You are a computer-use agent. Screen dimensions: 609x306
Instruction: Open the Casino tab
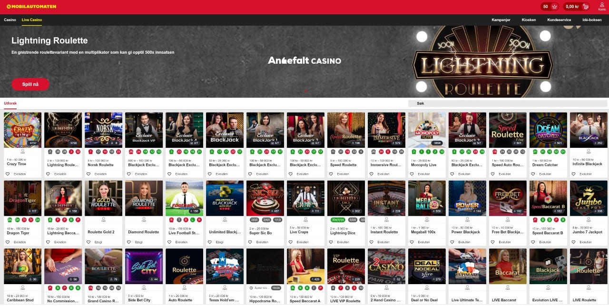[10, 20]
